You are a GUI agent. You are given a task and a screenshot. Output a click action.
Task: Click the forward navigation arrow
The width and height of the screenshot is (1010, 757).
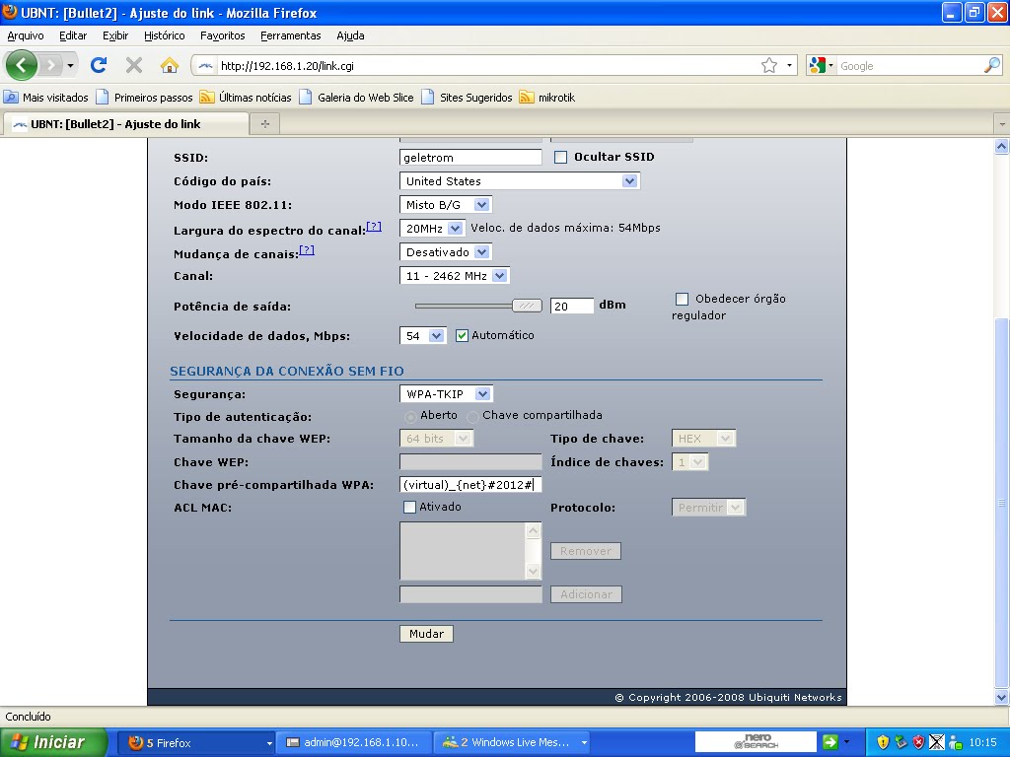tap(50, 65)
